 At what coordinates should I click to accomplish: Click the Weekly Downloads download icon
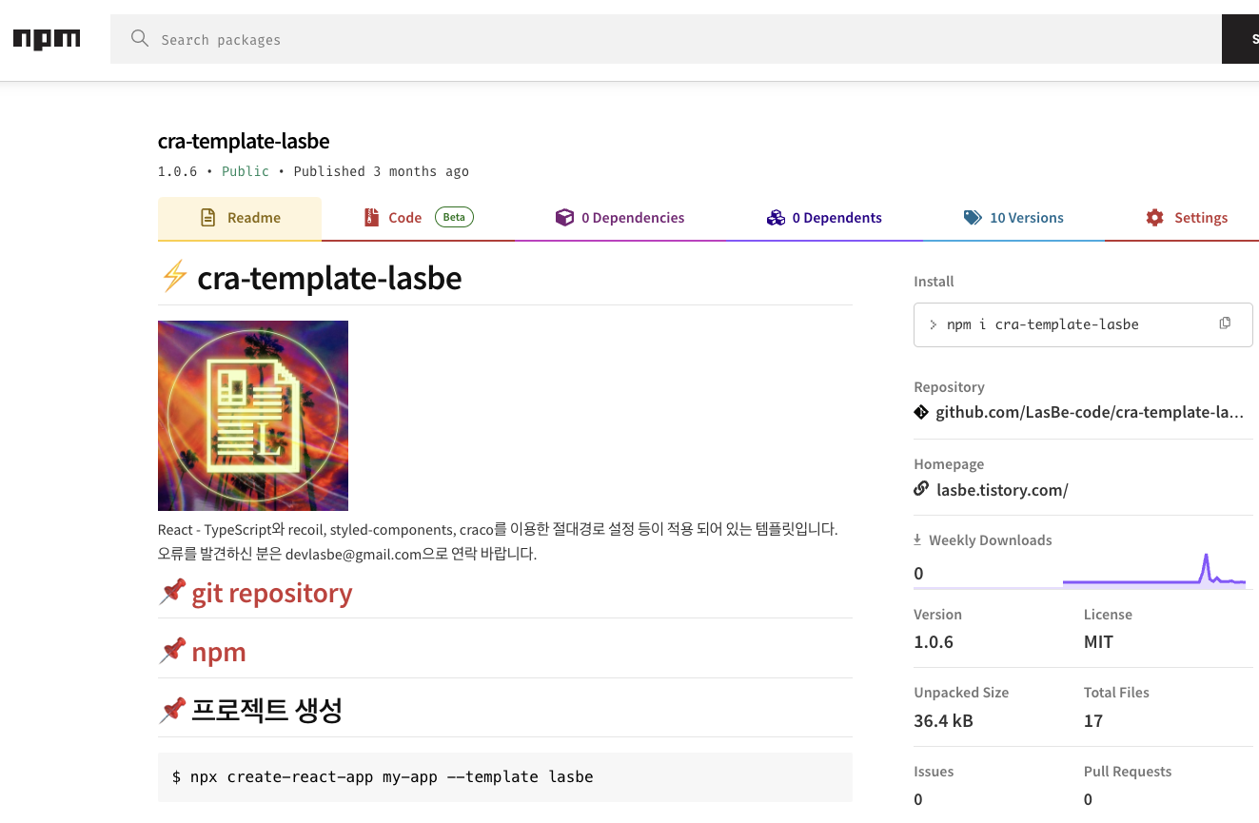click(917, 539)
